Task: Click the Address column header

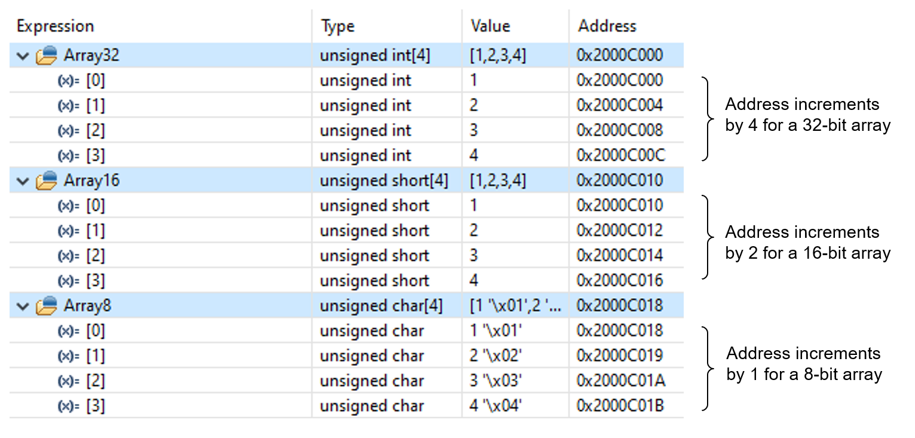Action: (607, 26)
